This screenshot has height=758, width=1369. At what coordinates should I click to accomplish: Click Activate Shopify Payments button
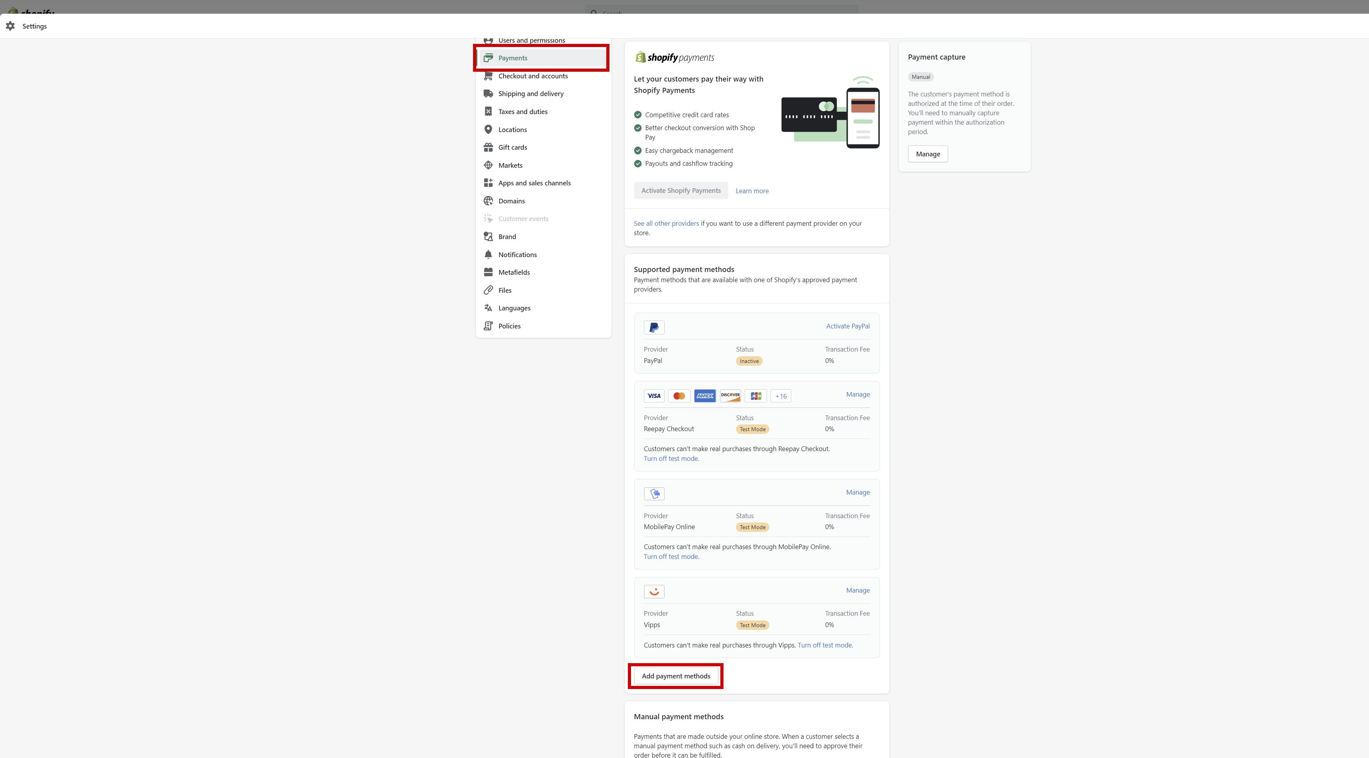tap(681, 190)
